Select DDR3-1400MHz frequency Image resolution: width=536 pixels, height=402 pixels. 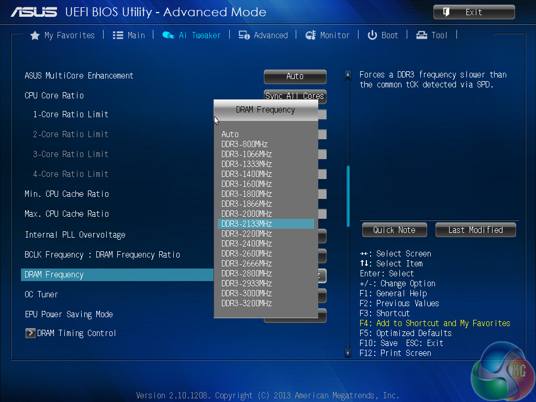(x=265, y=174)
